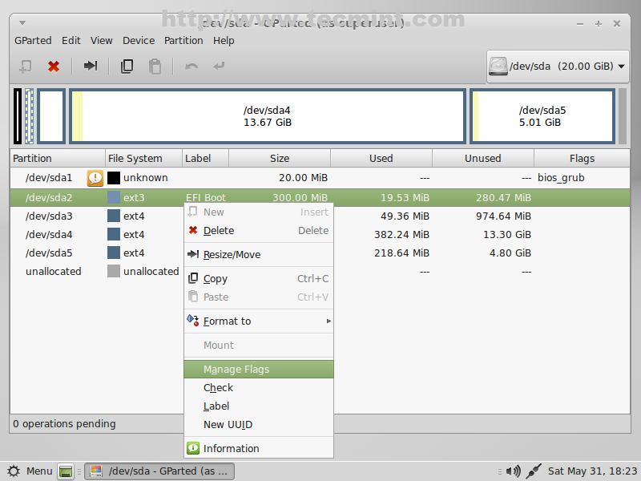The height and width of the screenshot is (481, 641).
Task: Open the Edit menu
Action: click(x=71, y=41)
